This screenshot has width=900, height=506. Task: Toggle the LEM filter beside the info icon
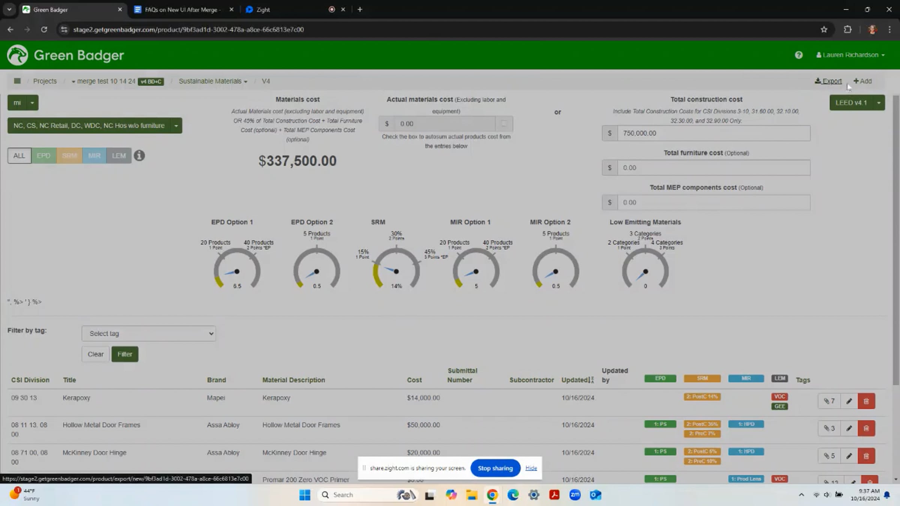point(119,156)
